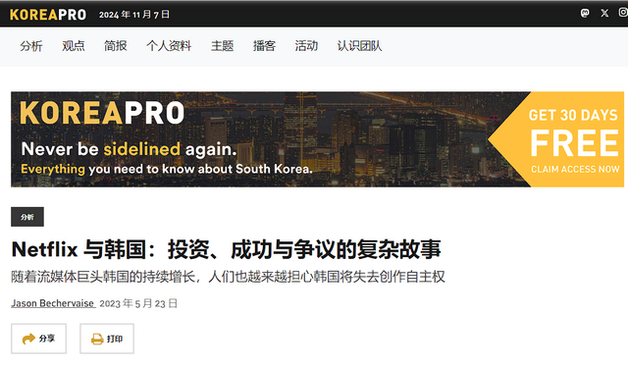628x366 pixels.
Task: Open the 观点 navigation menu item
Action: [x=74, y=46]
